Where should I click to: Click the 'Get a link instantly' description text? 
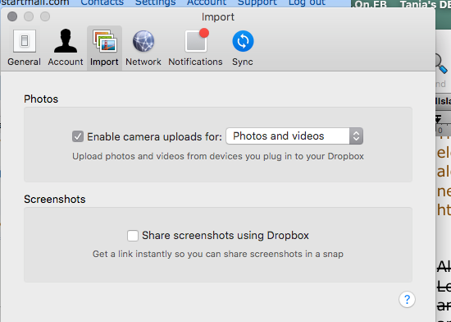pyautogui.click(x=218, y=254)
